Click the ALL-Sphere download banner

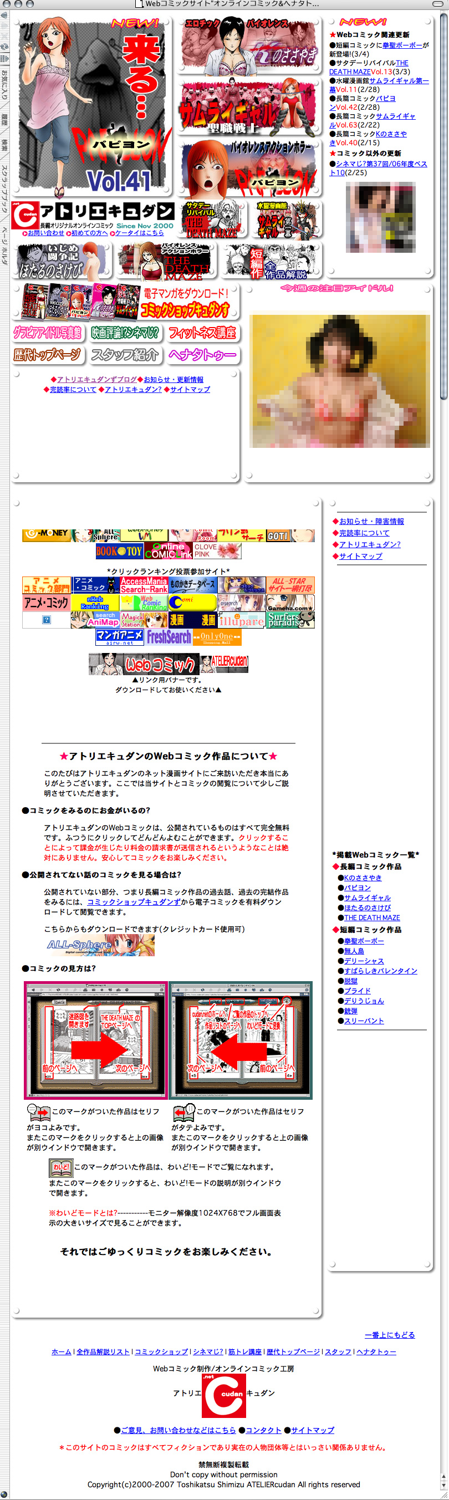tap(100, 945)
